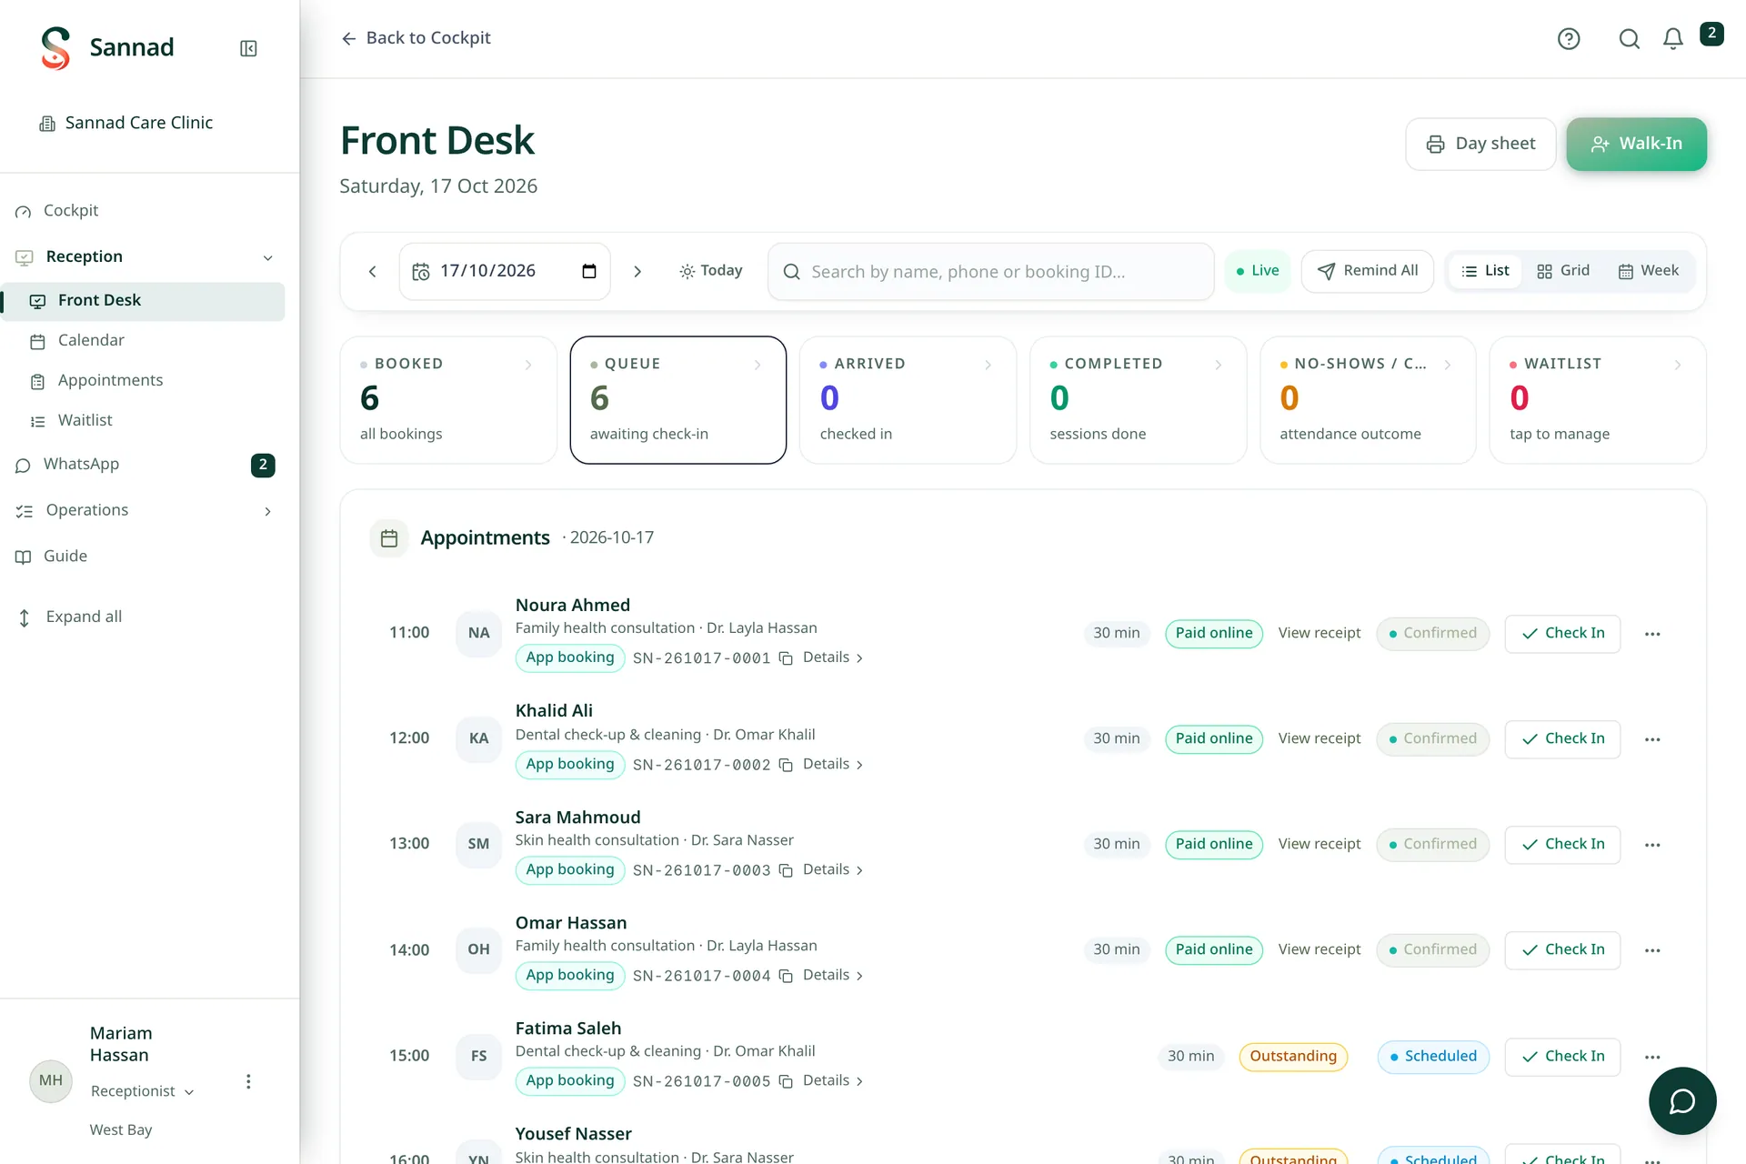Check In Khalid Ali
This screenshot has width=1746, height=1164.
click(x=1562, y=739)
